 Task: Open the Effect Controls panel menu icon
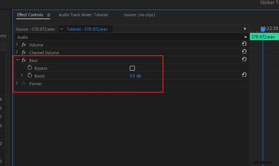[x=48, y=15]
